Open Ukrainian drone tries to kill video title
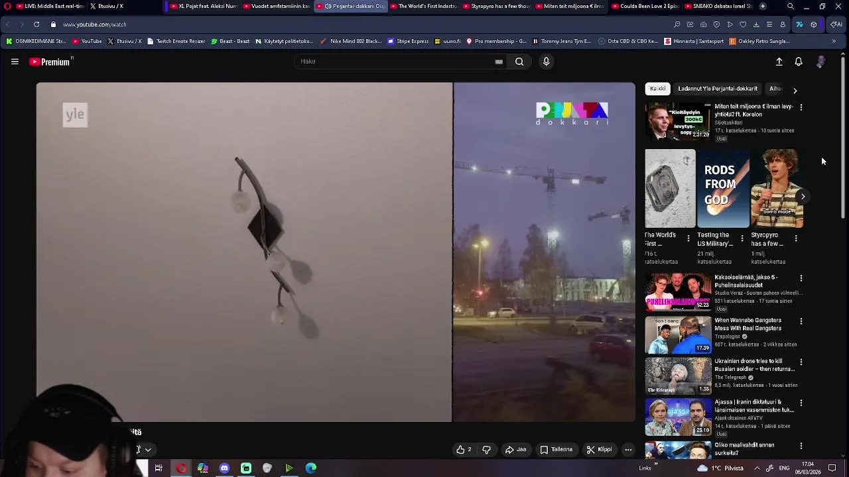The width and height of the screenshot is (849, 477). tap(754, 365)
